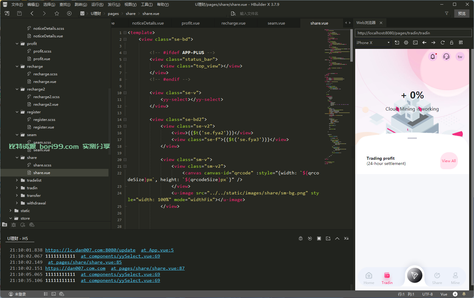This screenshot has width=474, height=298.
Task: Open the lc.dan007.com:8080/update link
Action: pyautogui.click(x=90, y=250)
